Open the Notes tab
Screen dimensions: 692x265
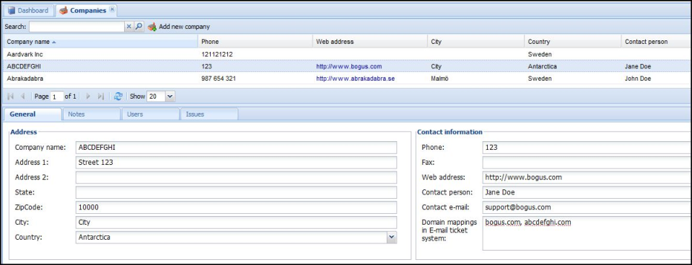pyautogui.click(x=92, y=114)
